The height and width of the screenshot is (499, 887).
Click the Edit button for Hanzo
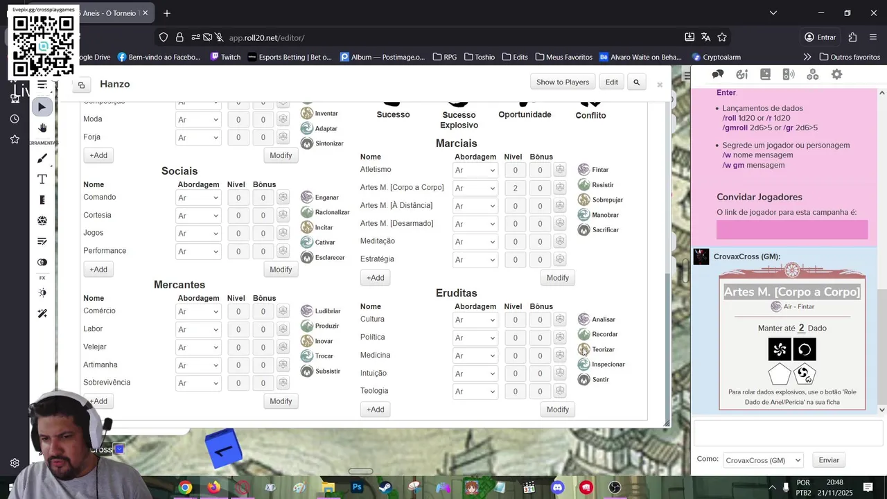coord(612,82)
